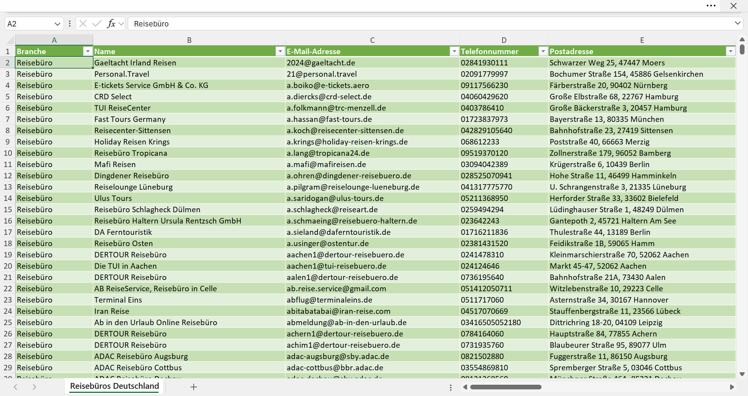Click the address Zollnerstraße 179, 96052 Bamberg
The width and height of the screenshot is (748, 396).
[x=642, y=153]
